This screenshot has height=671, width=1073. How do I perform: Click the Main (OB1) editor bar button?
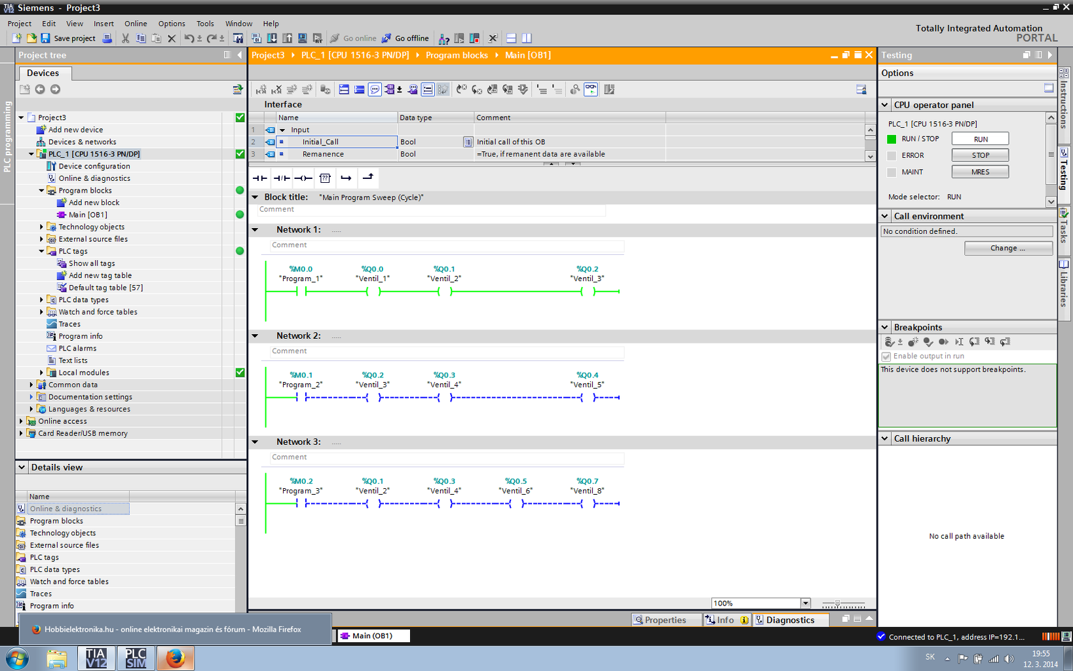[373, 636]
